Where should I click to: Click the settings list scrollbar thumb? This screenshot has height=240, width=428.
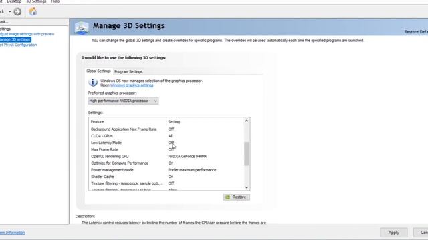(247, 154)
